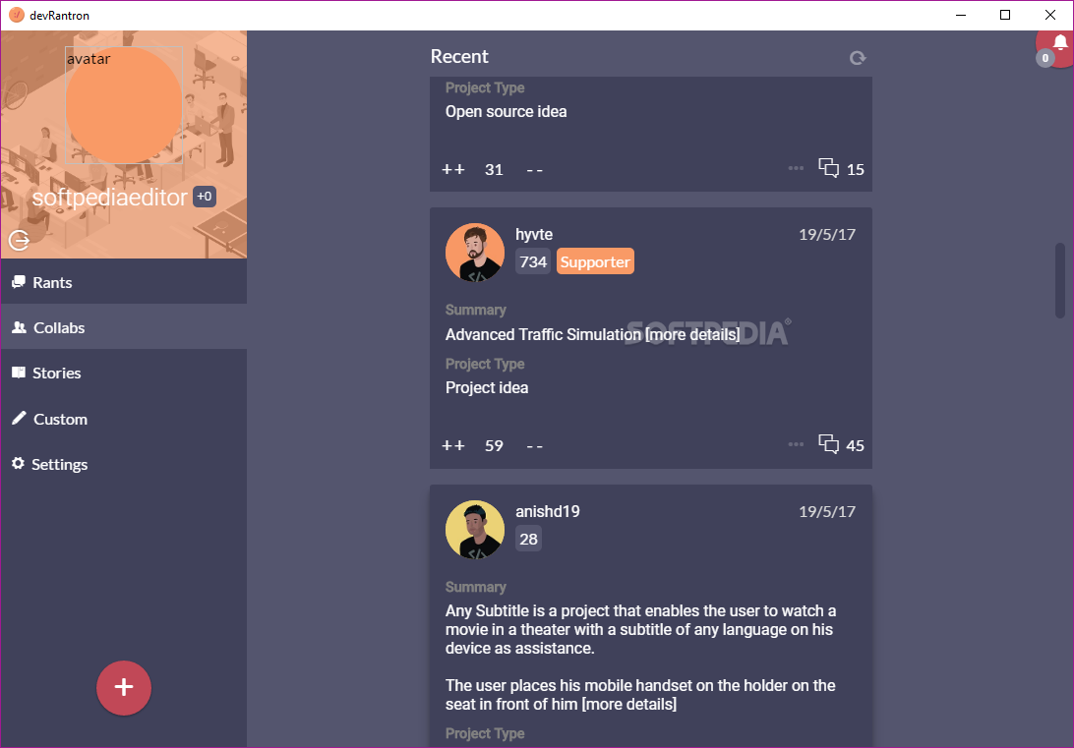Image resolution: width=1074 pixels, height=748 pixels.
Task: Click the devRantron app icon in title bar
Action: pos(17,15)
